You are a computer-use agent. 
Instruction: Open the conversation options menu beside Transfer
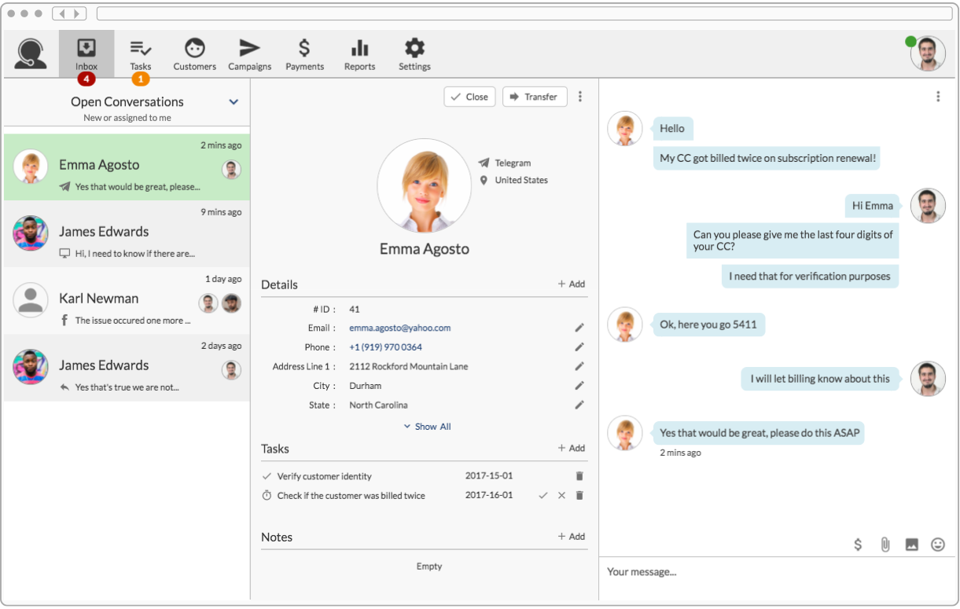(x=580, y=97)
